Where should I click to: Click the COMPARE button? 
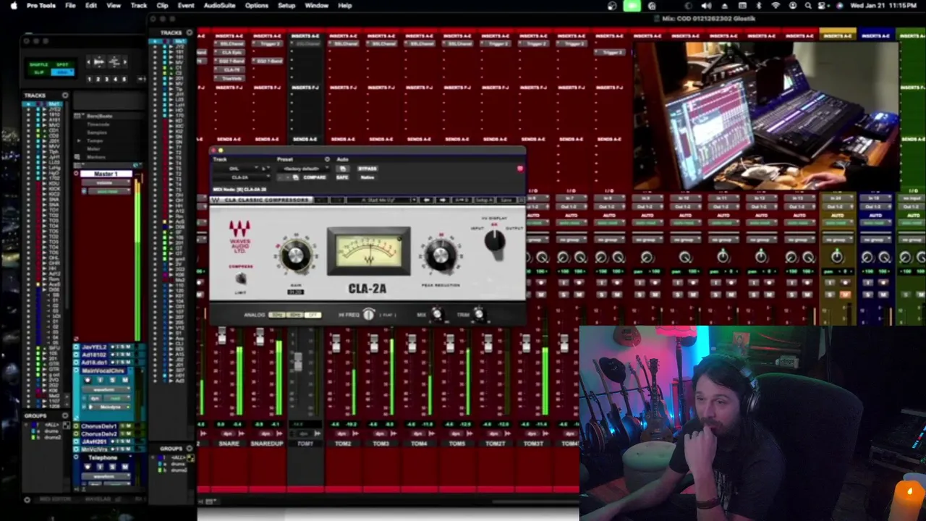point(315,177)
